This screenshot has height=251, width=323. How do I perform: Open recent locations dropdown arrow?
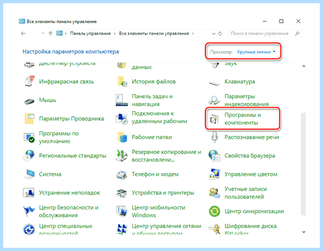pos(43,33)
